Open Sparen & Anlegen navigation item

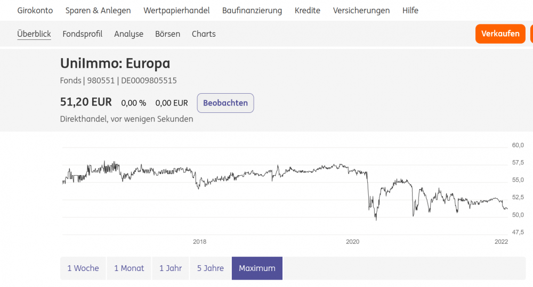pos(98,11)
